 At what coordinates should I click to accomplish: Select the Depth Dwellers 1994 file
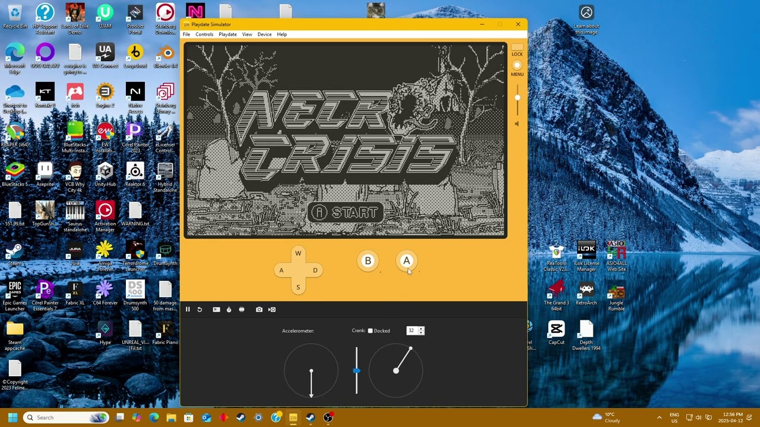click(x=586, y=336)
